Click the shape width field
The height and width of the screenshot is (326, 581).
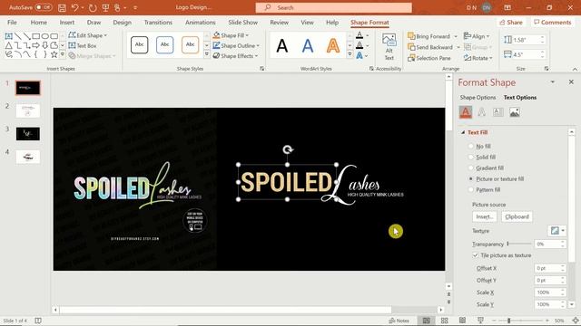[x=527, y=54]
